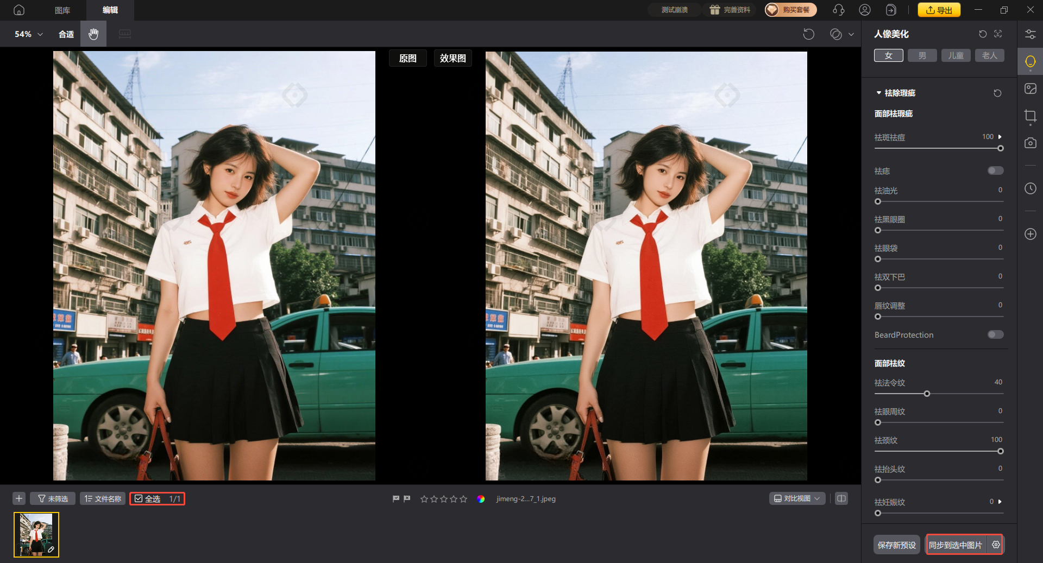
Task: Select the 男 gender tab
Action: pos(922,55)
